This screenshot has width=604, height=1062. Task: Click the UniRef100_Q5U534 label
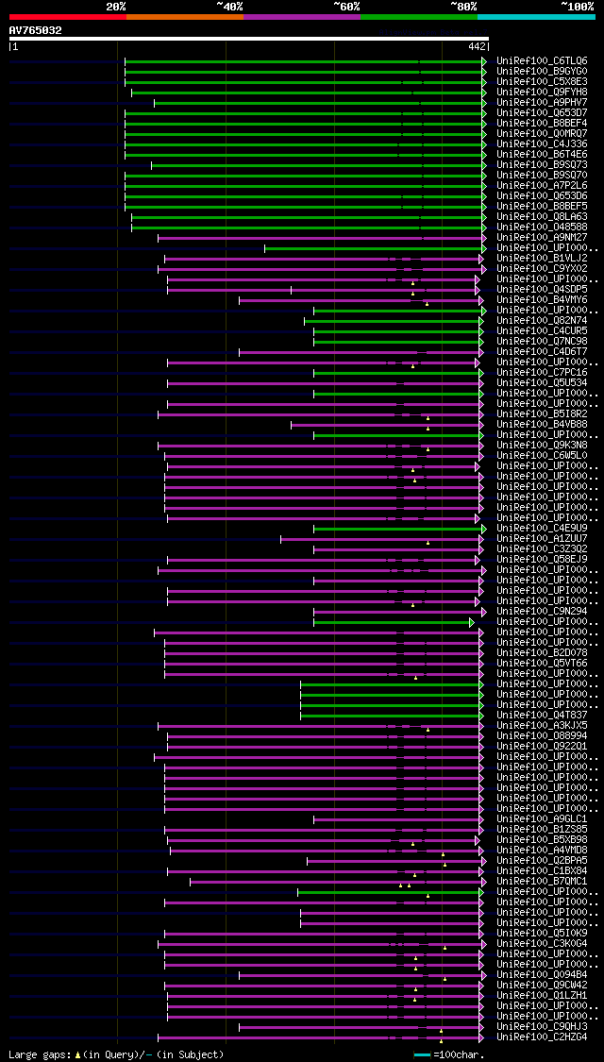coord(542,382)
